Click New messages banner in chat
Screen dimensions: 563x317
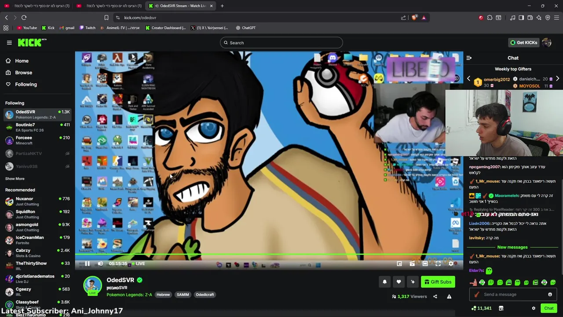[512, 247]
